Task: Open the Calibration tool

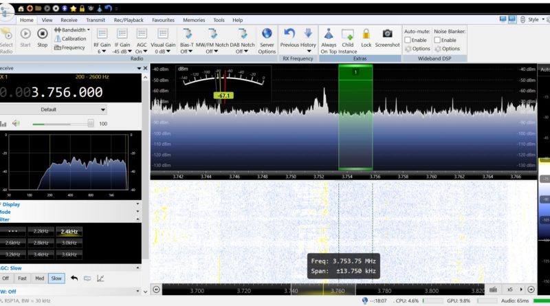Action: pos(70,39)
